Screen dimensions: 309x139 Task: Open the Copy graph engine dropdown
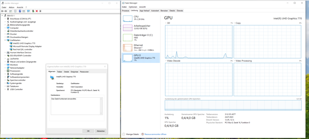(x=235, y=23)
